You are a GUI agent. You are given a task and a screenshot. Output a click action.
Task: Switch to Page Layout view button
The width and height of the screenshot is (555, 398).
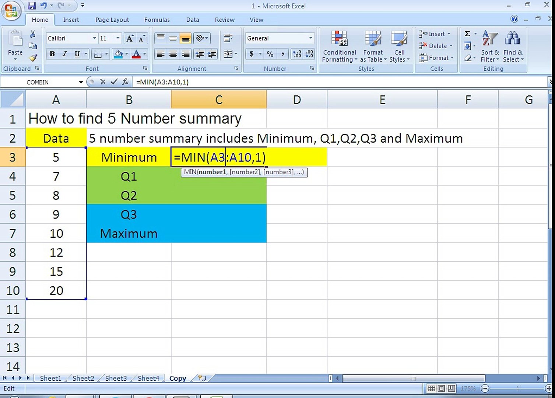click(441, 388)
